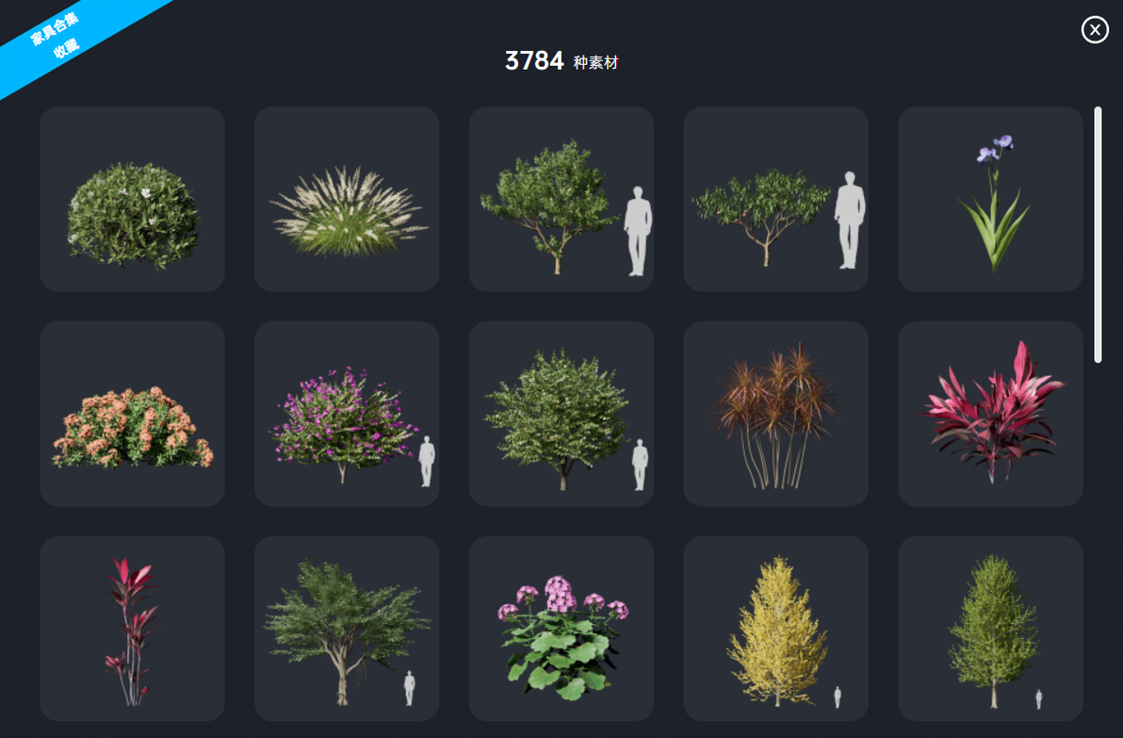Click the vertical scrollbar thumb

(x=1098, y=235)
